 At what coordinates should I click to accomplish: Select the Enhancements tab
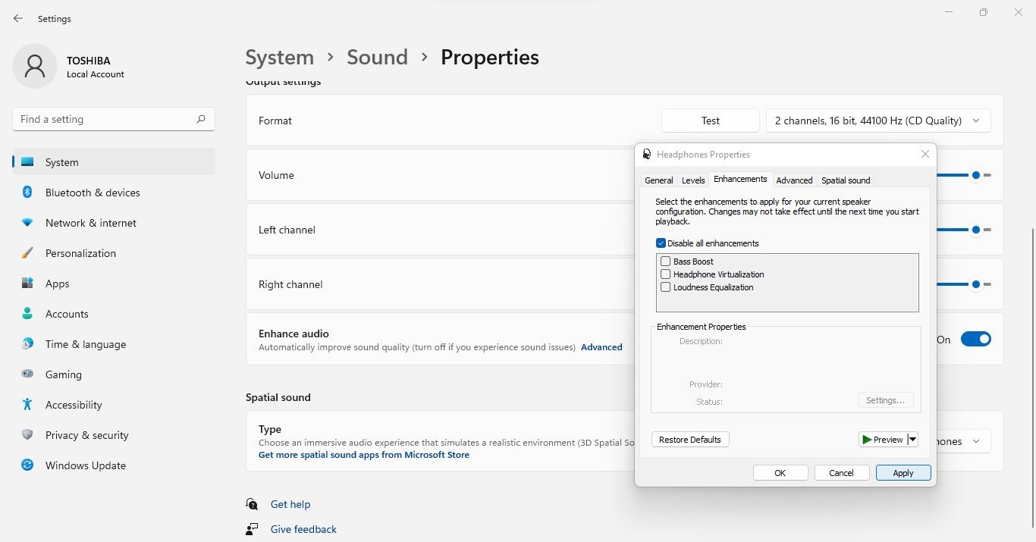(740, 179)
